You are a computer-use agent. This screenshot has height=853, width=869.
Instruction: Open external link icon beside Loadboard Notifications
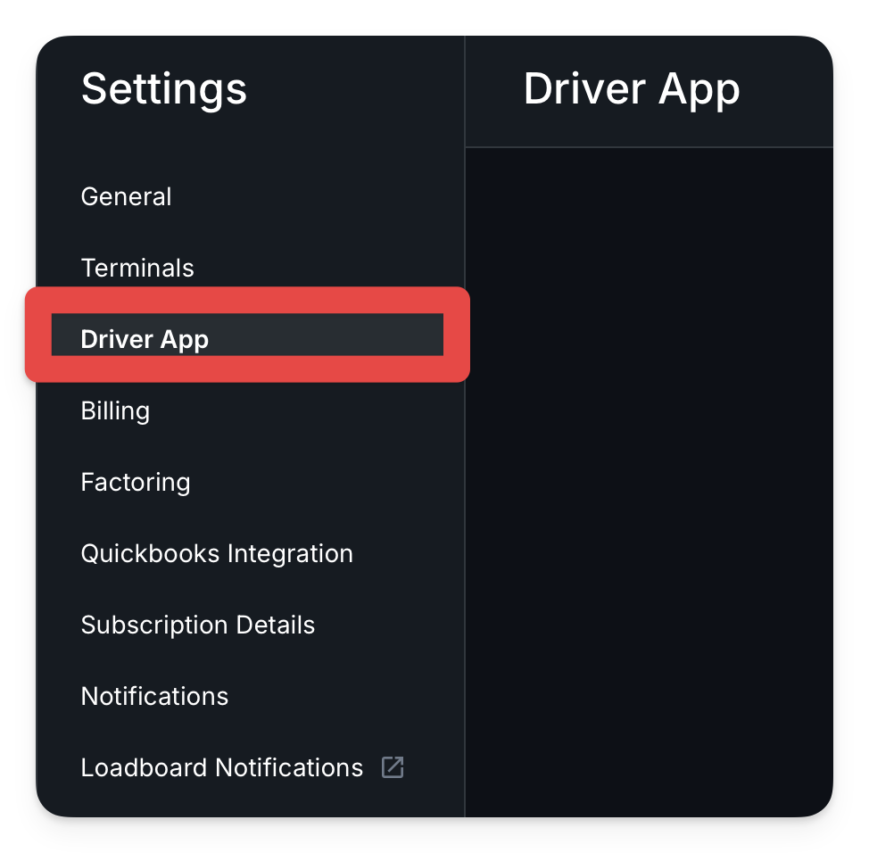pyautogui.click(x=393, y=767)
